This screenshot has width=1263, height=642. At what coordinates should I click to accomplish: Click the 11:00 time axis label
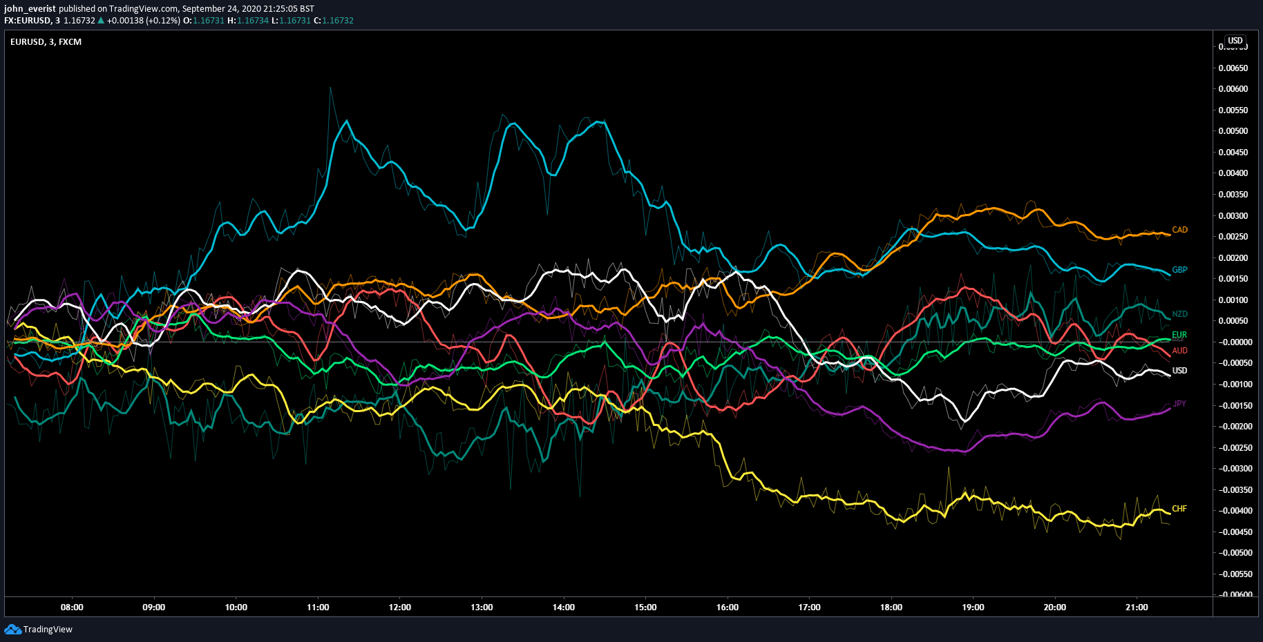click(318, 607)
